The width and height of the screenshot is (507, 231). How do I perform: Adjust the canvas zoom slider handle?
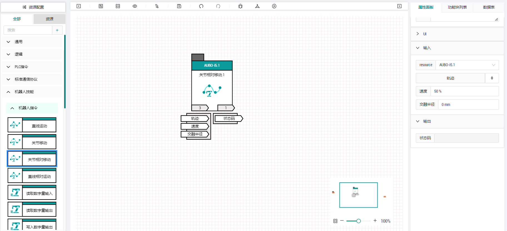(359, 221)
